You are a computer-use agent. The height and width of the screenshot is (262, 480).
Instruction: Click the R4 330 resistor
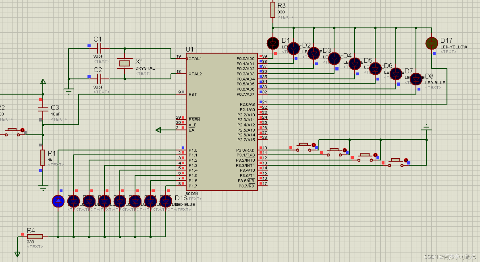pos(35,237)
